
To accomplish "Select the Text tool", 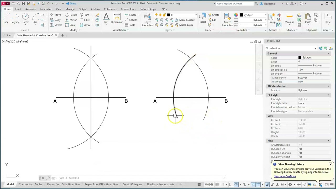I will point(106,18).
